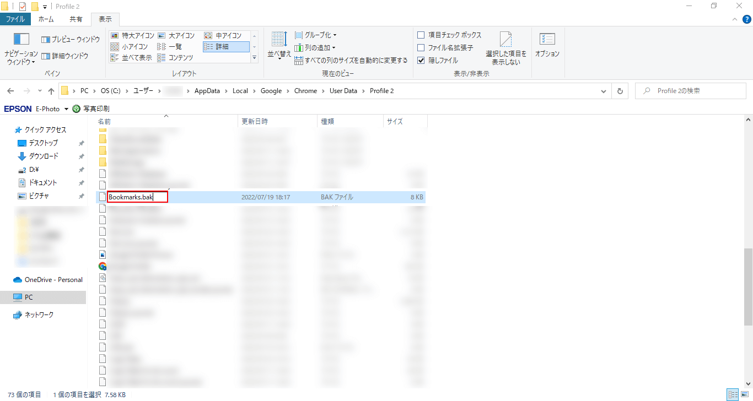Switch layout to 中アイコン
This screenshot has height=401, width=753.
223,36
